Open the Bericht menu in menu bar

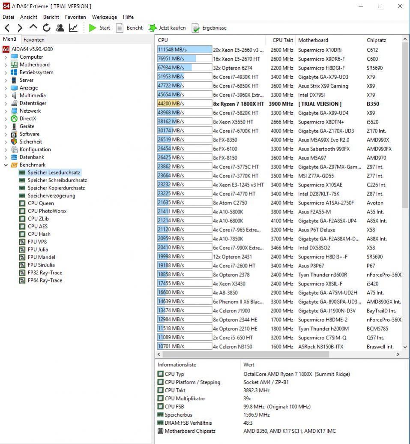point(51,17)
